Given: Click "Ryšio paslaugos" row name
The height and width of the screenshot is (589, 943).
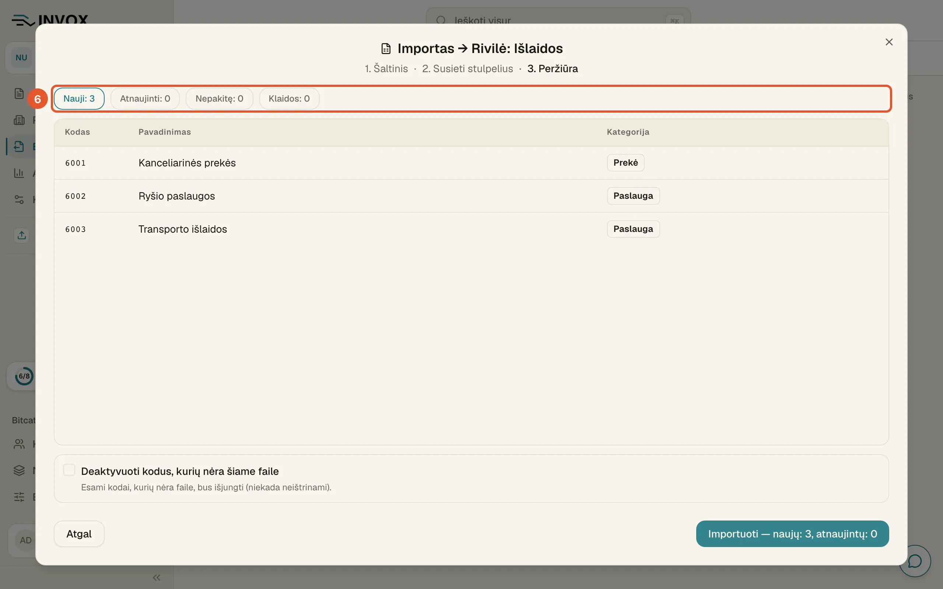Looking at the screenshot, I should coord(176,196).
